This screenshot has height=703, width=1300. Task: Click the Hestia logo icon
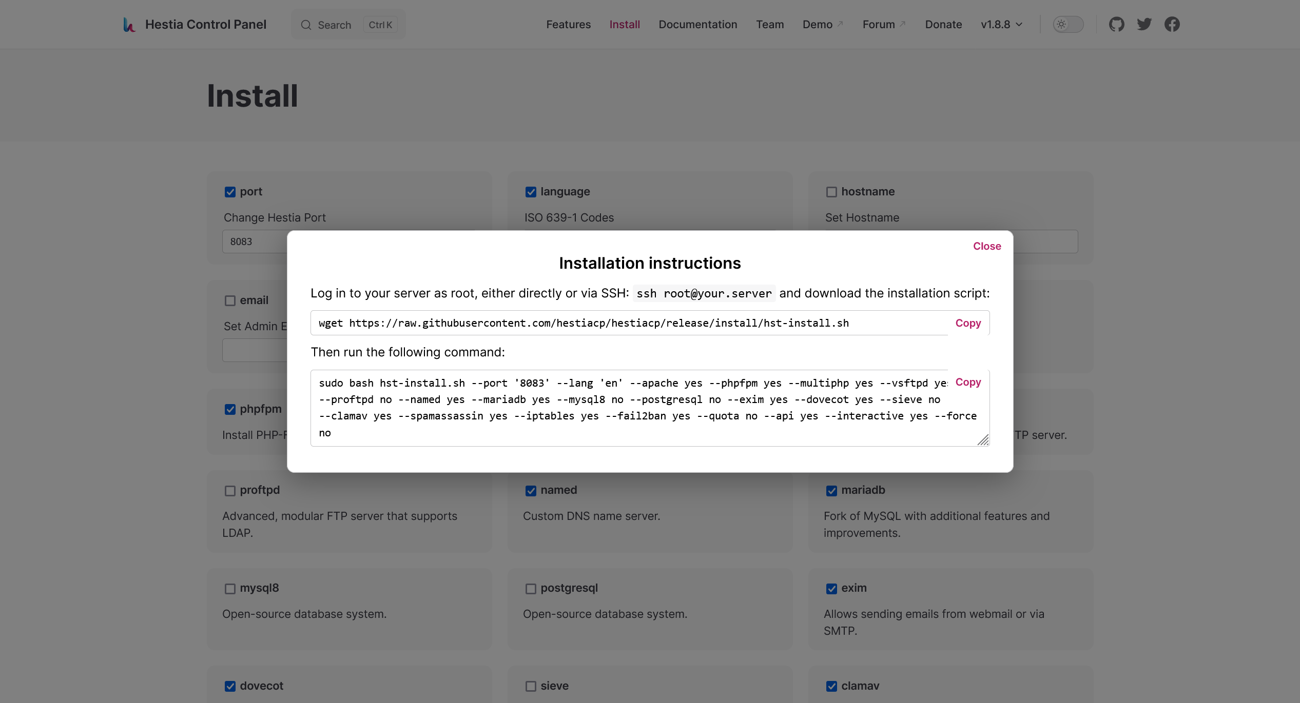point(129,25)
